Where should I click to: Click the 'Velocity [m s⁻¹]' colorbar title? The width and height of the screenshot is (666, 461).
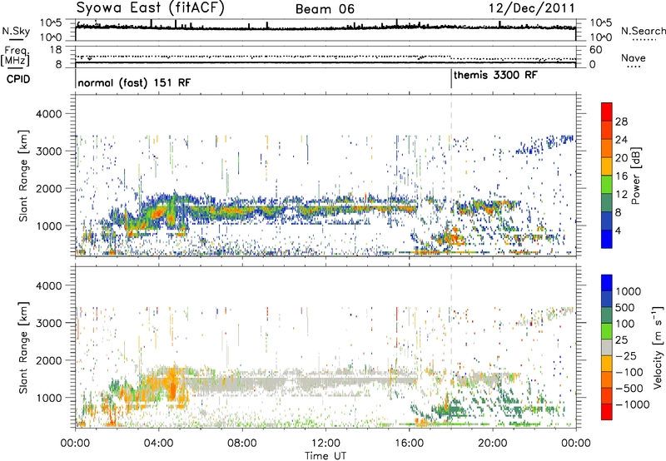[x=658, y=347]
